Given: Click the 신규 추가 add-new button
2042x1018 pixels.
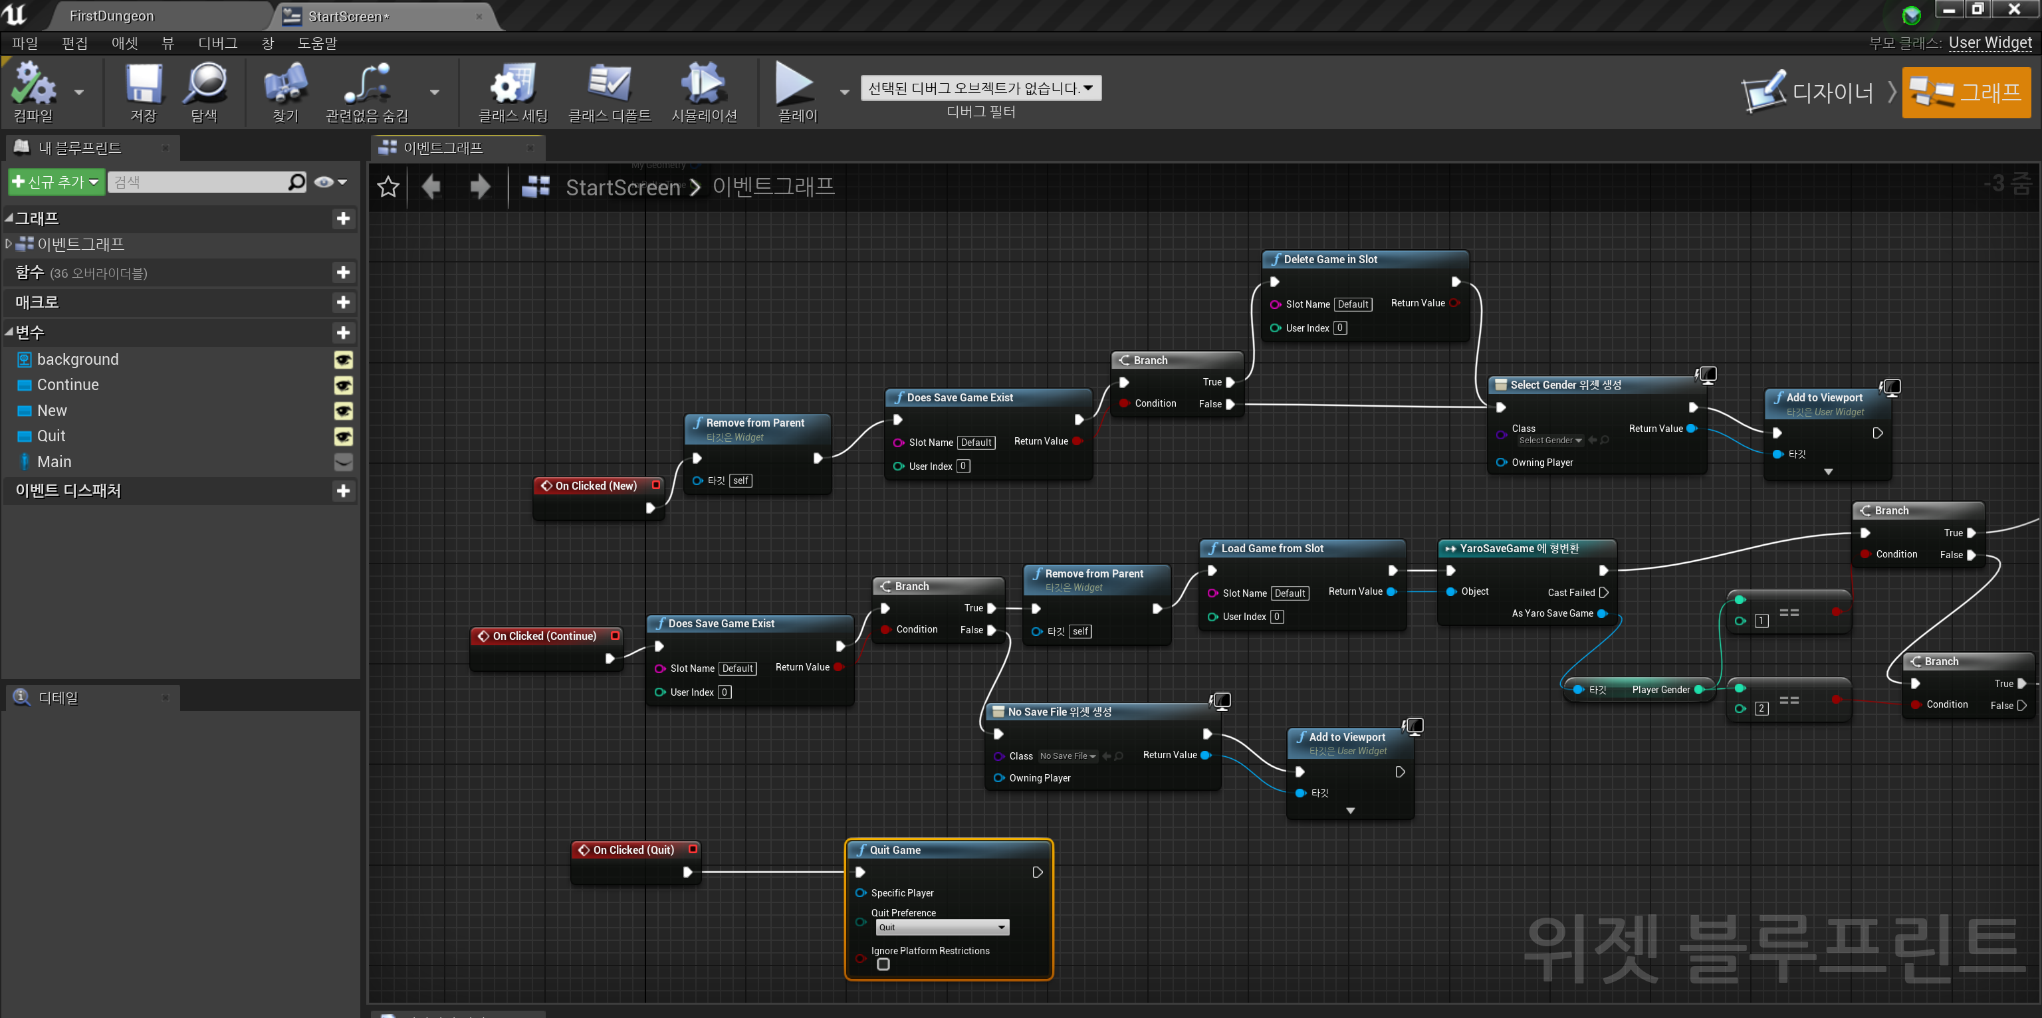Looking at the screenshot, I should (55, 182).
